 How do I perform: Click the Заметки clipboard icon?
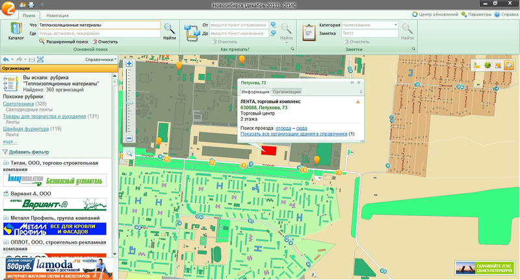309,32
